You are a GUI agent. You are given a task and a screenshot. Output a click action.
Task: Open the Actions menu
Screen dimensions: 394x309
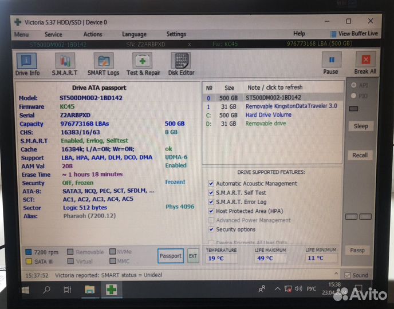(93, 34)
